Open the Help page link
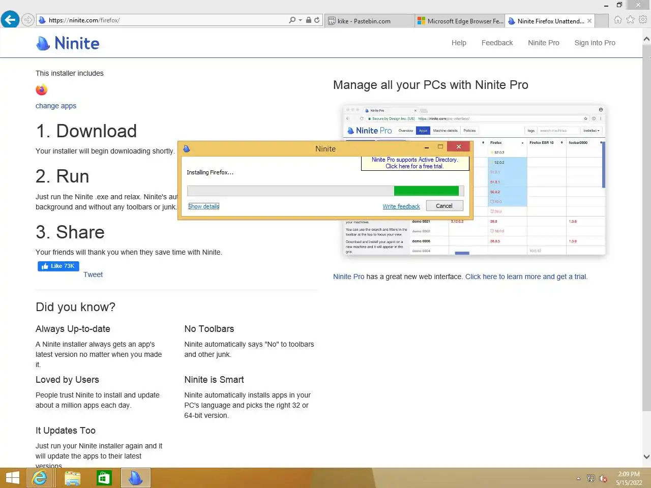This screenshot has width=651, height=488. point(459,43)
